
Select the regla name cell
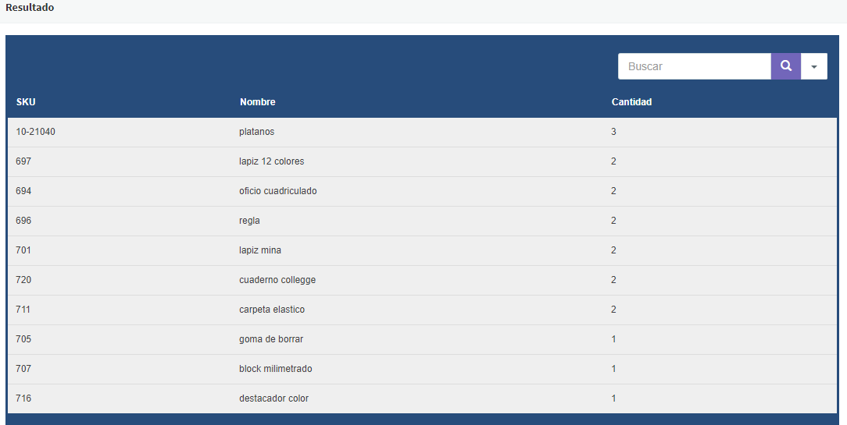tap(249, 221)
